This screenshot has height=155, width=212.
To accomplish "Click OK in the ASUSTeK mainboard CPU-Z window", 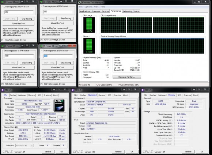I will click(132, 152).
